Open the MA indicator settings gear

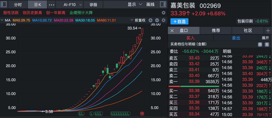(x=163, y=20)
